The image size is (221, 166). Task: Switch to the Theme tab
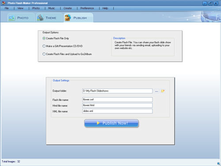pos(49,18)
